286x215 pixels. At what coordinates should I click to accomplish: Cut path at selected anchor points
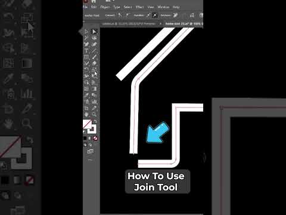[x=192, y=15]
